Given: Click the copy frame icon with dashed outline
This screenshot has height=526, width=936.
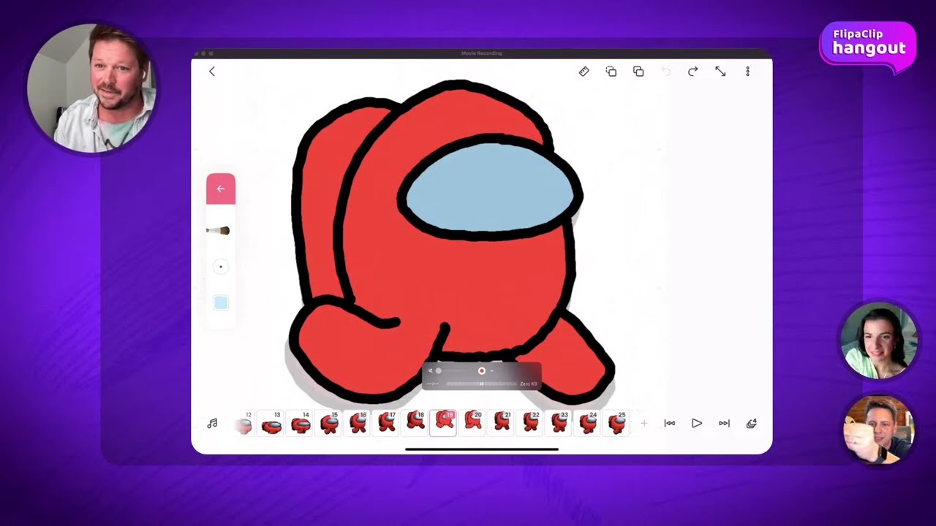Looking at the screenshot, I should pos(611,72).
